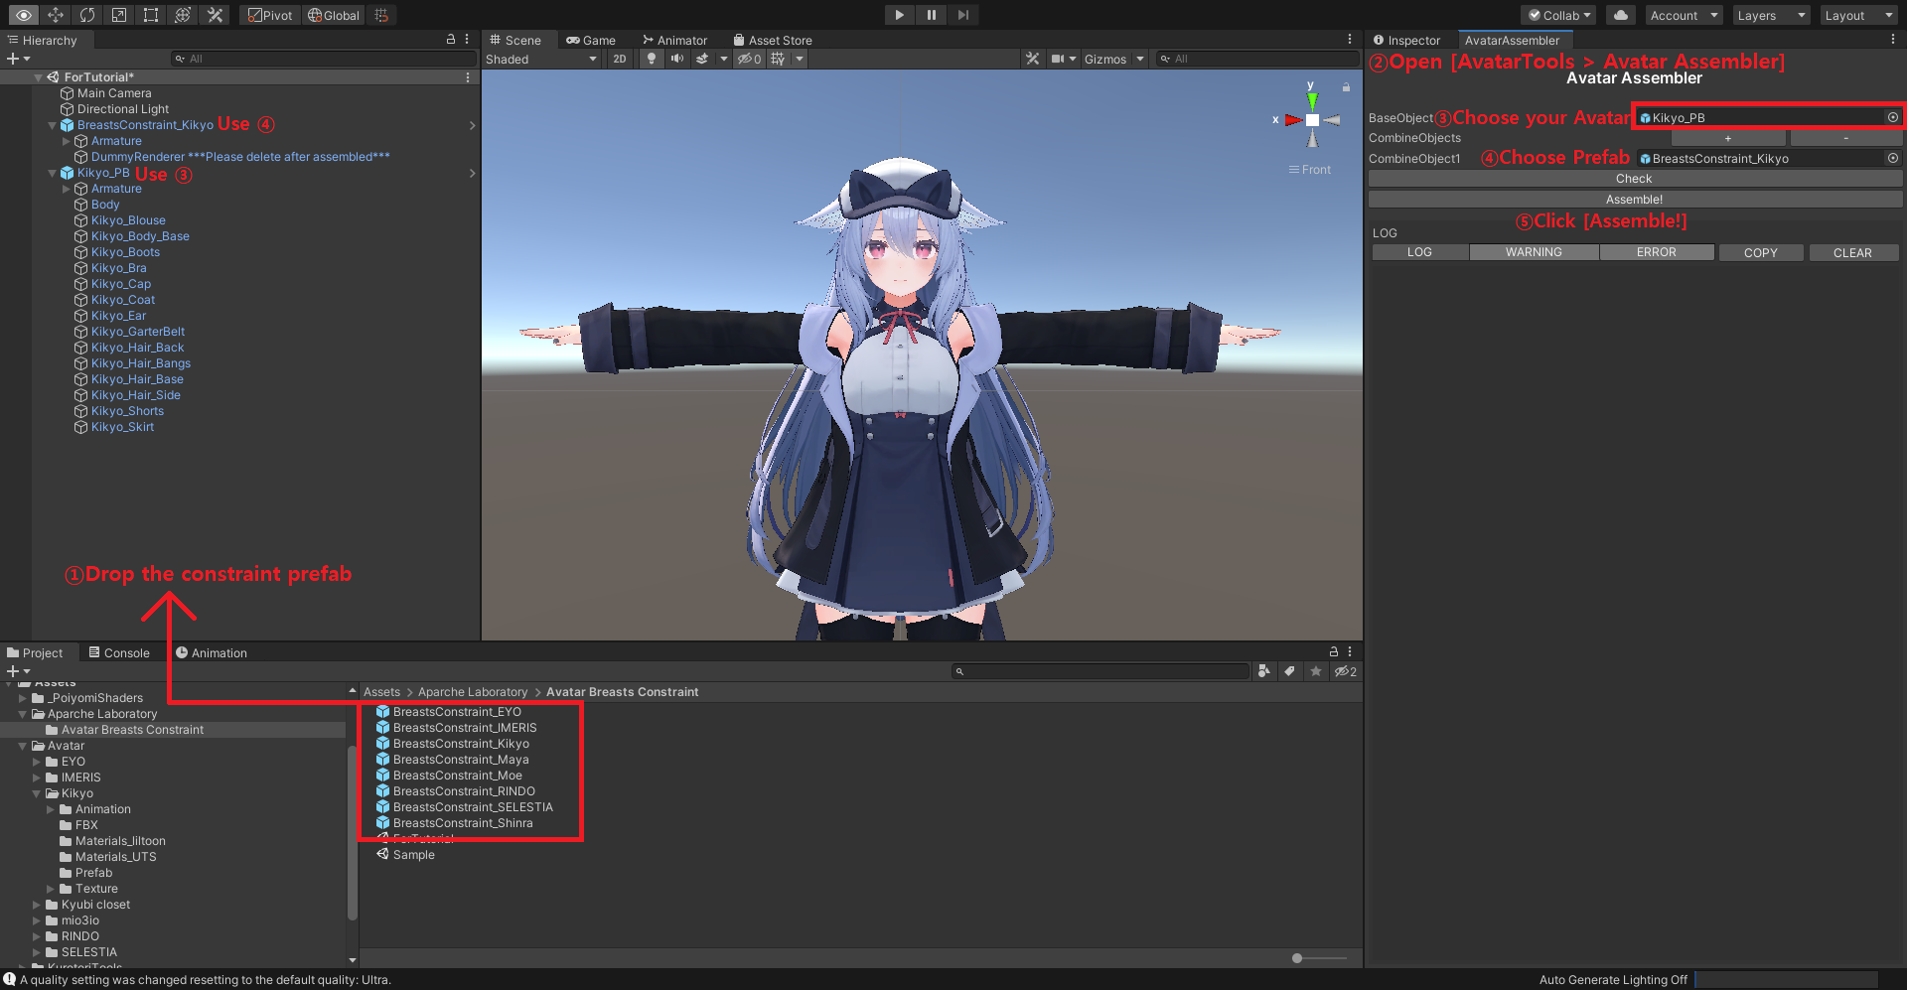Image resolution: width=1907 pixels, height=990 pixels.
Task: Select the Rect tool in the toolbar
Action: pos(150,15)
